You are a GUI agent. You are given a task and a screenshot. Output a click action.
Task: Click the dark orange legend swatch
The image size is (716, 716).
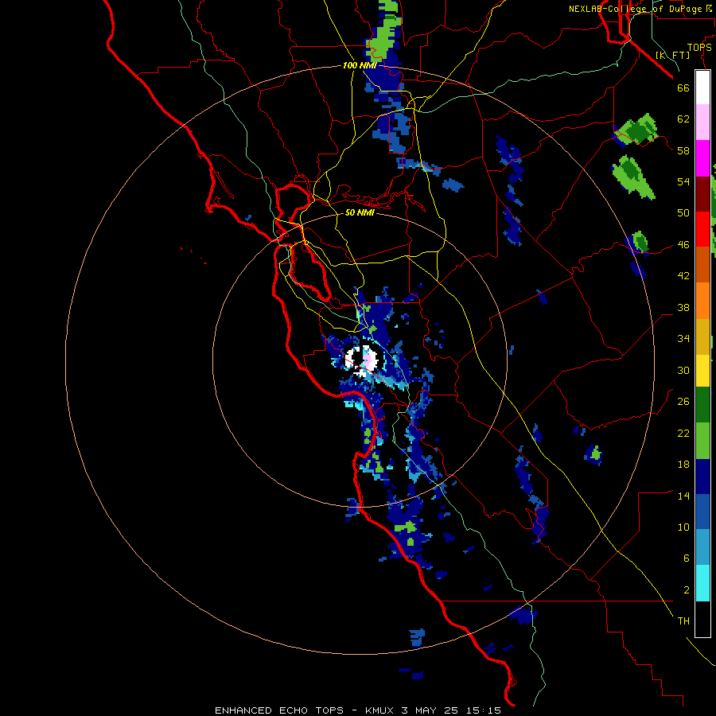pos(702,265)
